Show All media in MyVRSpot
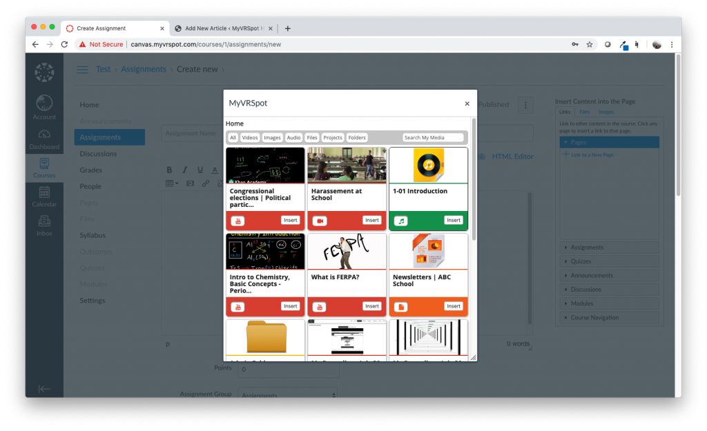Image resolution: width=707 pixels, height=431 pixels. [x=233, y=138]
